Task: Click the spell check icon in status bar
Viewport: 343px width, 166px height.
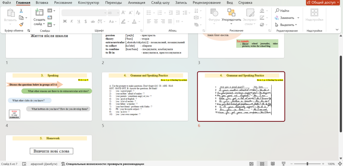Action: (24, 164)
